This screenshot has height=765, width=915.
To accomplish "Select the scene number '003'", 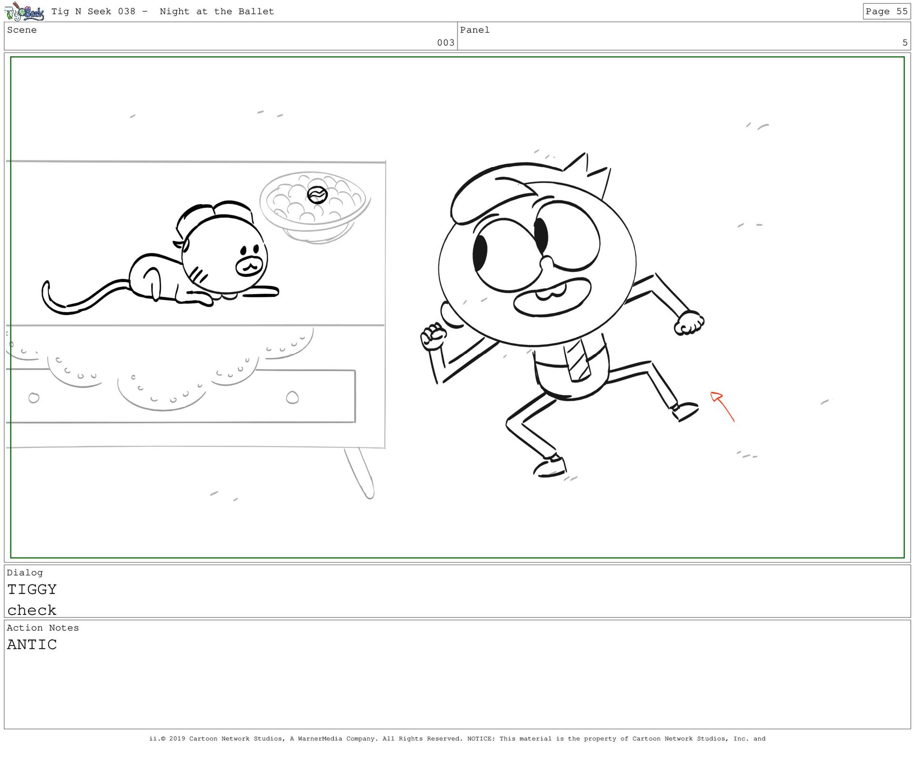I will [x=446, y=43].
